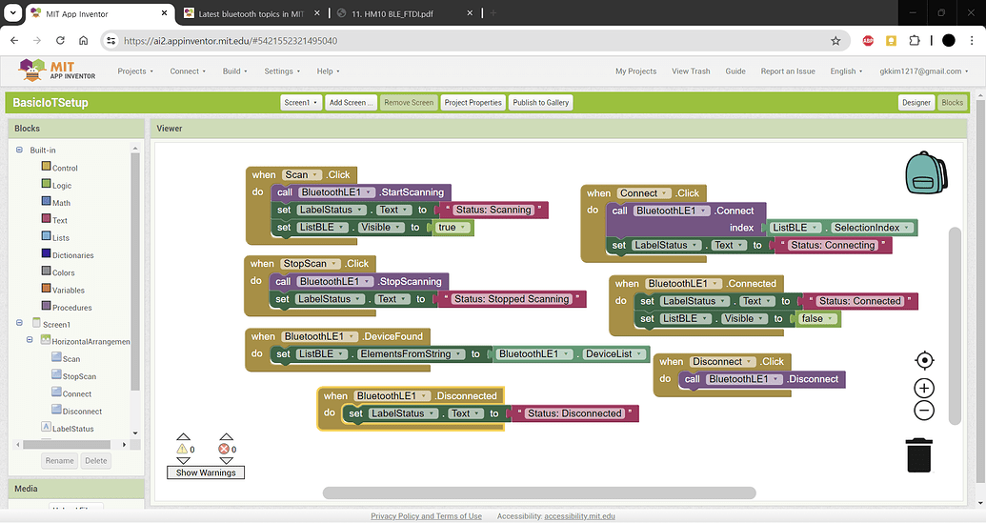Collapse the Screen1 tree node
This screenshot has height=523, width=986.
[x=19, y=323]
